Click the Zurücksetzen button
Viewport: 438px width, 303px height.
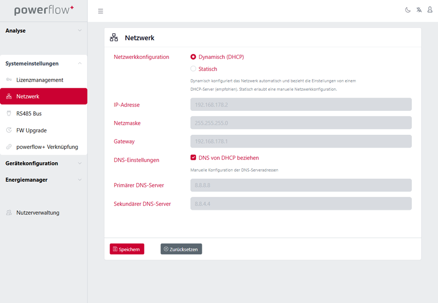tap(181, 249)
